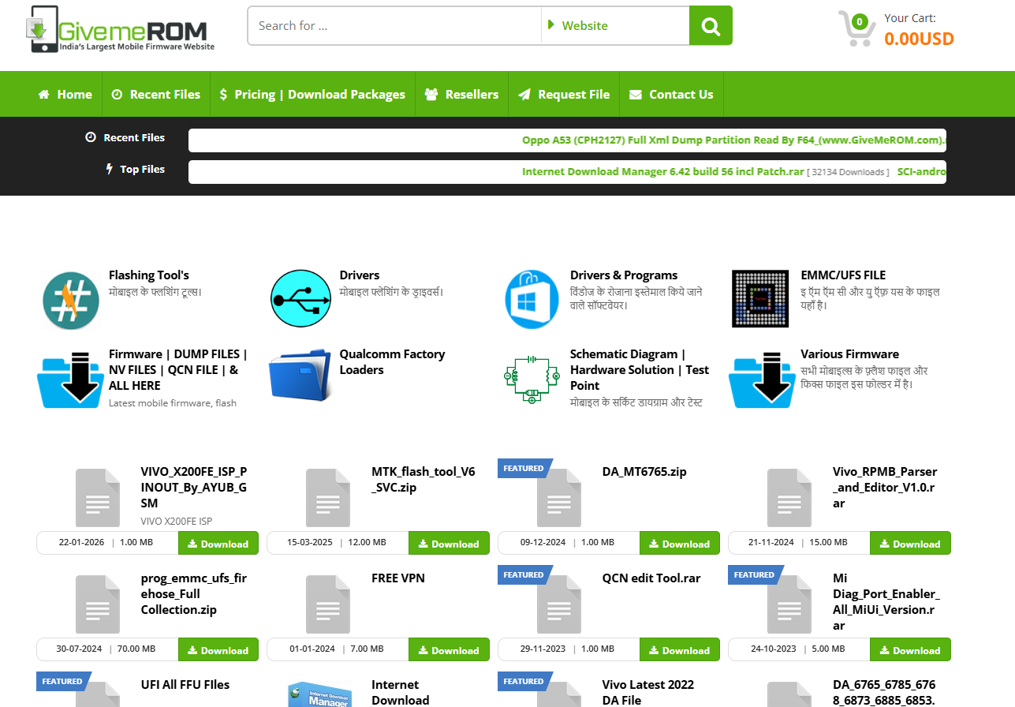
Task: Click the Top Files ticker label
Action: (142, 169)
